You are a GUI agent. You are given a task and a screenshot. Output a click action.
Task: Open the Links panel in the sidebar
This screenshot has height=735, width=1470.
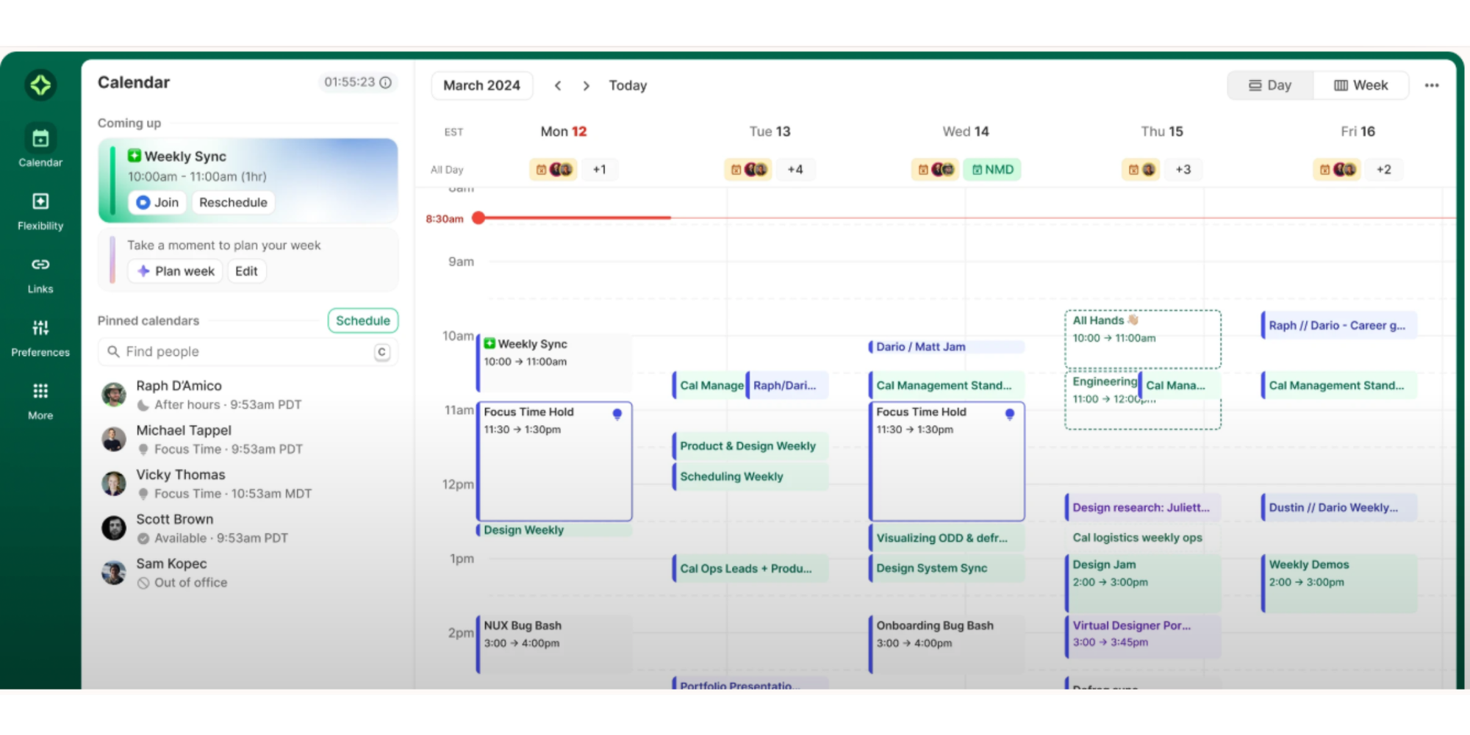click(40, 265)
